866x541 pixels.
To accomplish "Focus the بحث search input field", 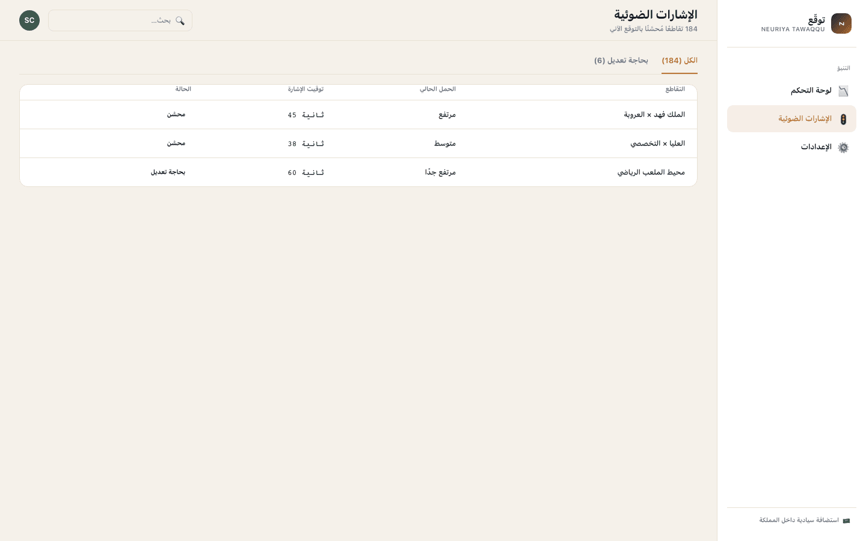I will click(120, 20).
